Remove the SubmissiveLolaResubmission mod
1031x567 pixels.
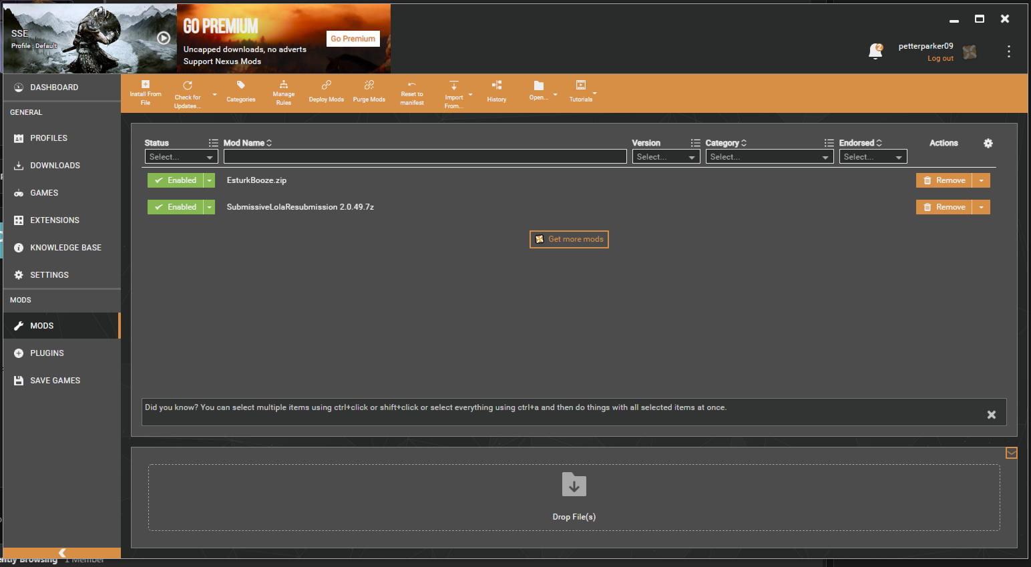[x=944, y=207]
